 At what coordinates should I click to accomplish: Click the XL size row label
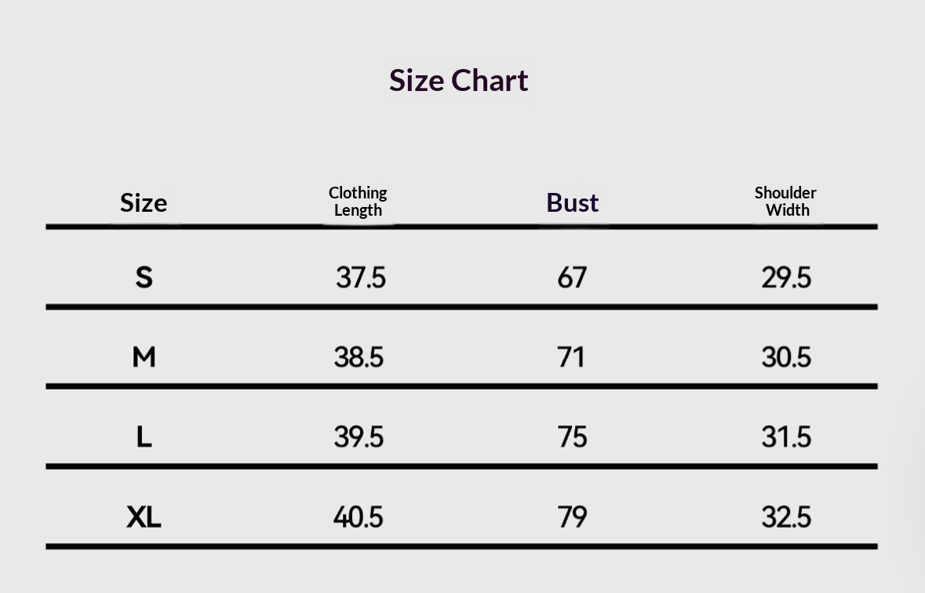coord(144,518)
